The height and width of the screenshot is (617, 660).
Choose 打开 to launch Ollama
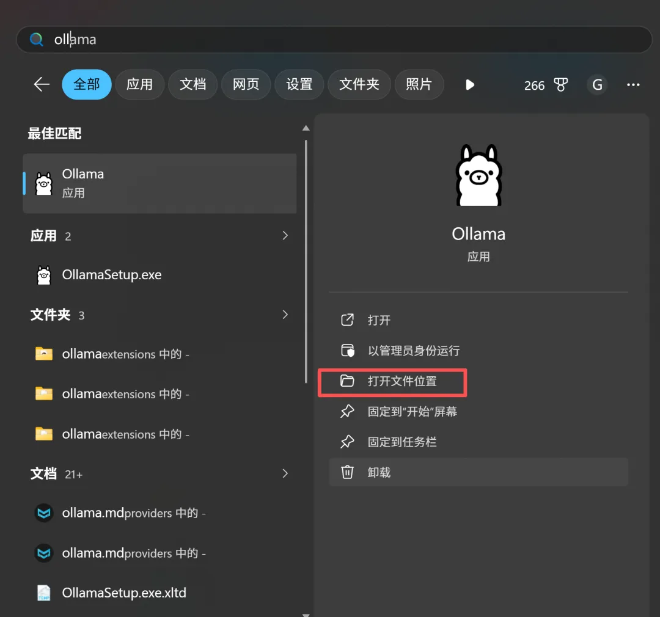pos(479,320)
